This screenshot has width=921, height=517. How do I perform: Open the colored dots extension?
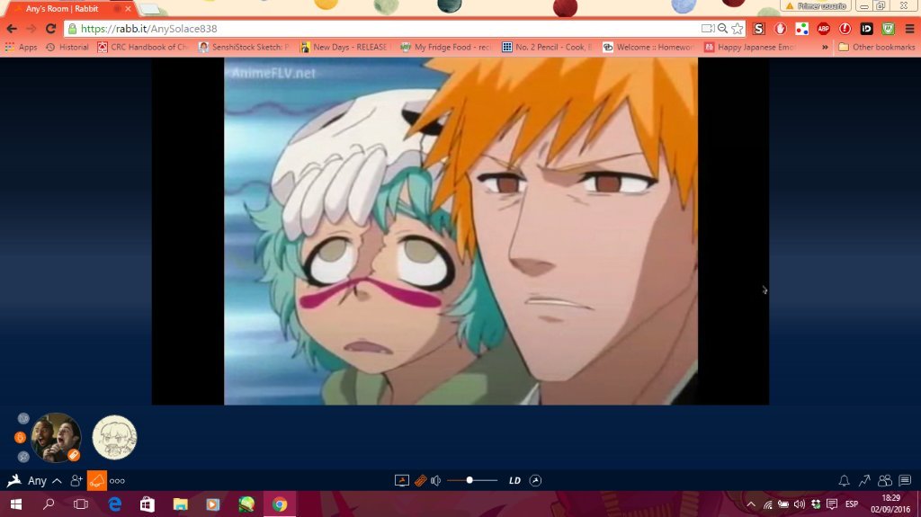click(801, 28)
